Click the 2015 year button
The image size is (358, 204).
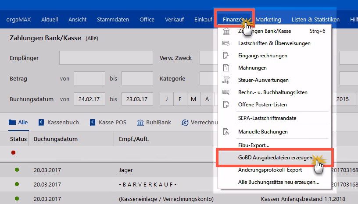pyautogui.click(x=343, y=99)
